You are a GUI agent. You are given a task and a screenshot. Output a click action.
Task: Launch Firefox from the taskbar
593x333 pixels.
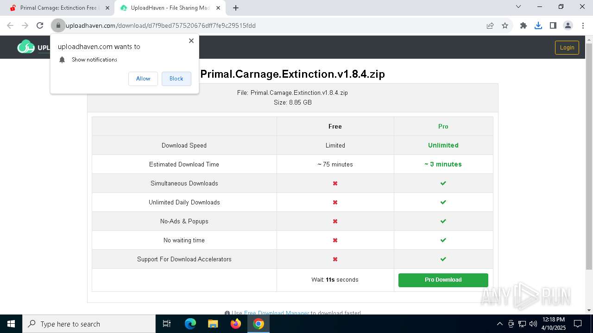click(x=236, y=324)
